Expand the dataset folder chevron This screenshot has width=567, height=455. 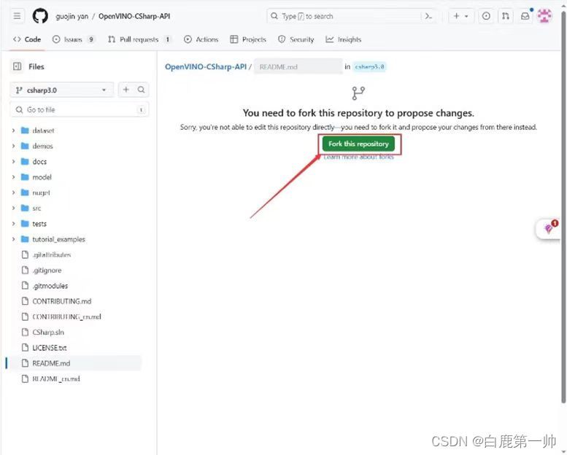tap(13, 131)
